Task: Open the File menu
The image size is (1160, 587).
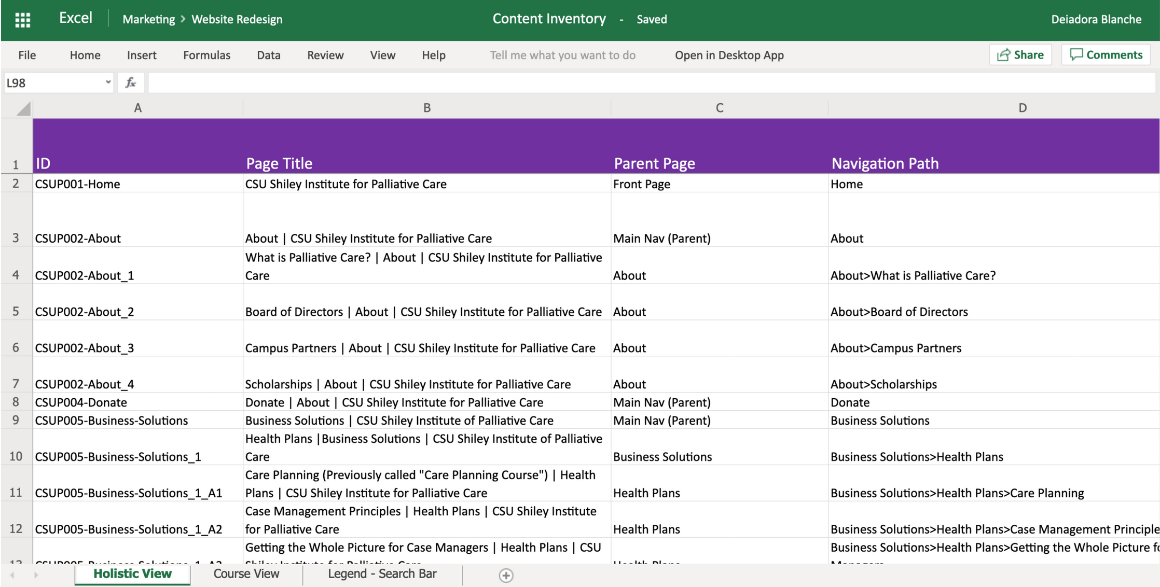Action: click(27, 55)
